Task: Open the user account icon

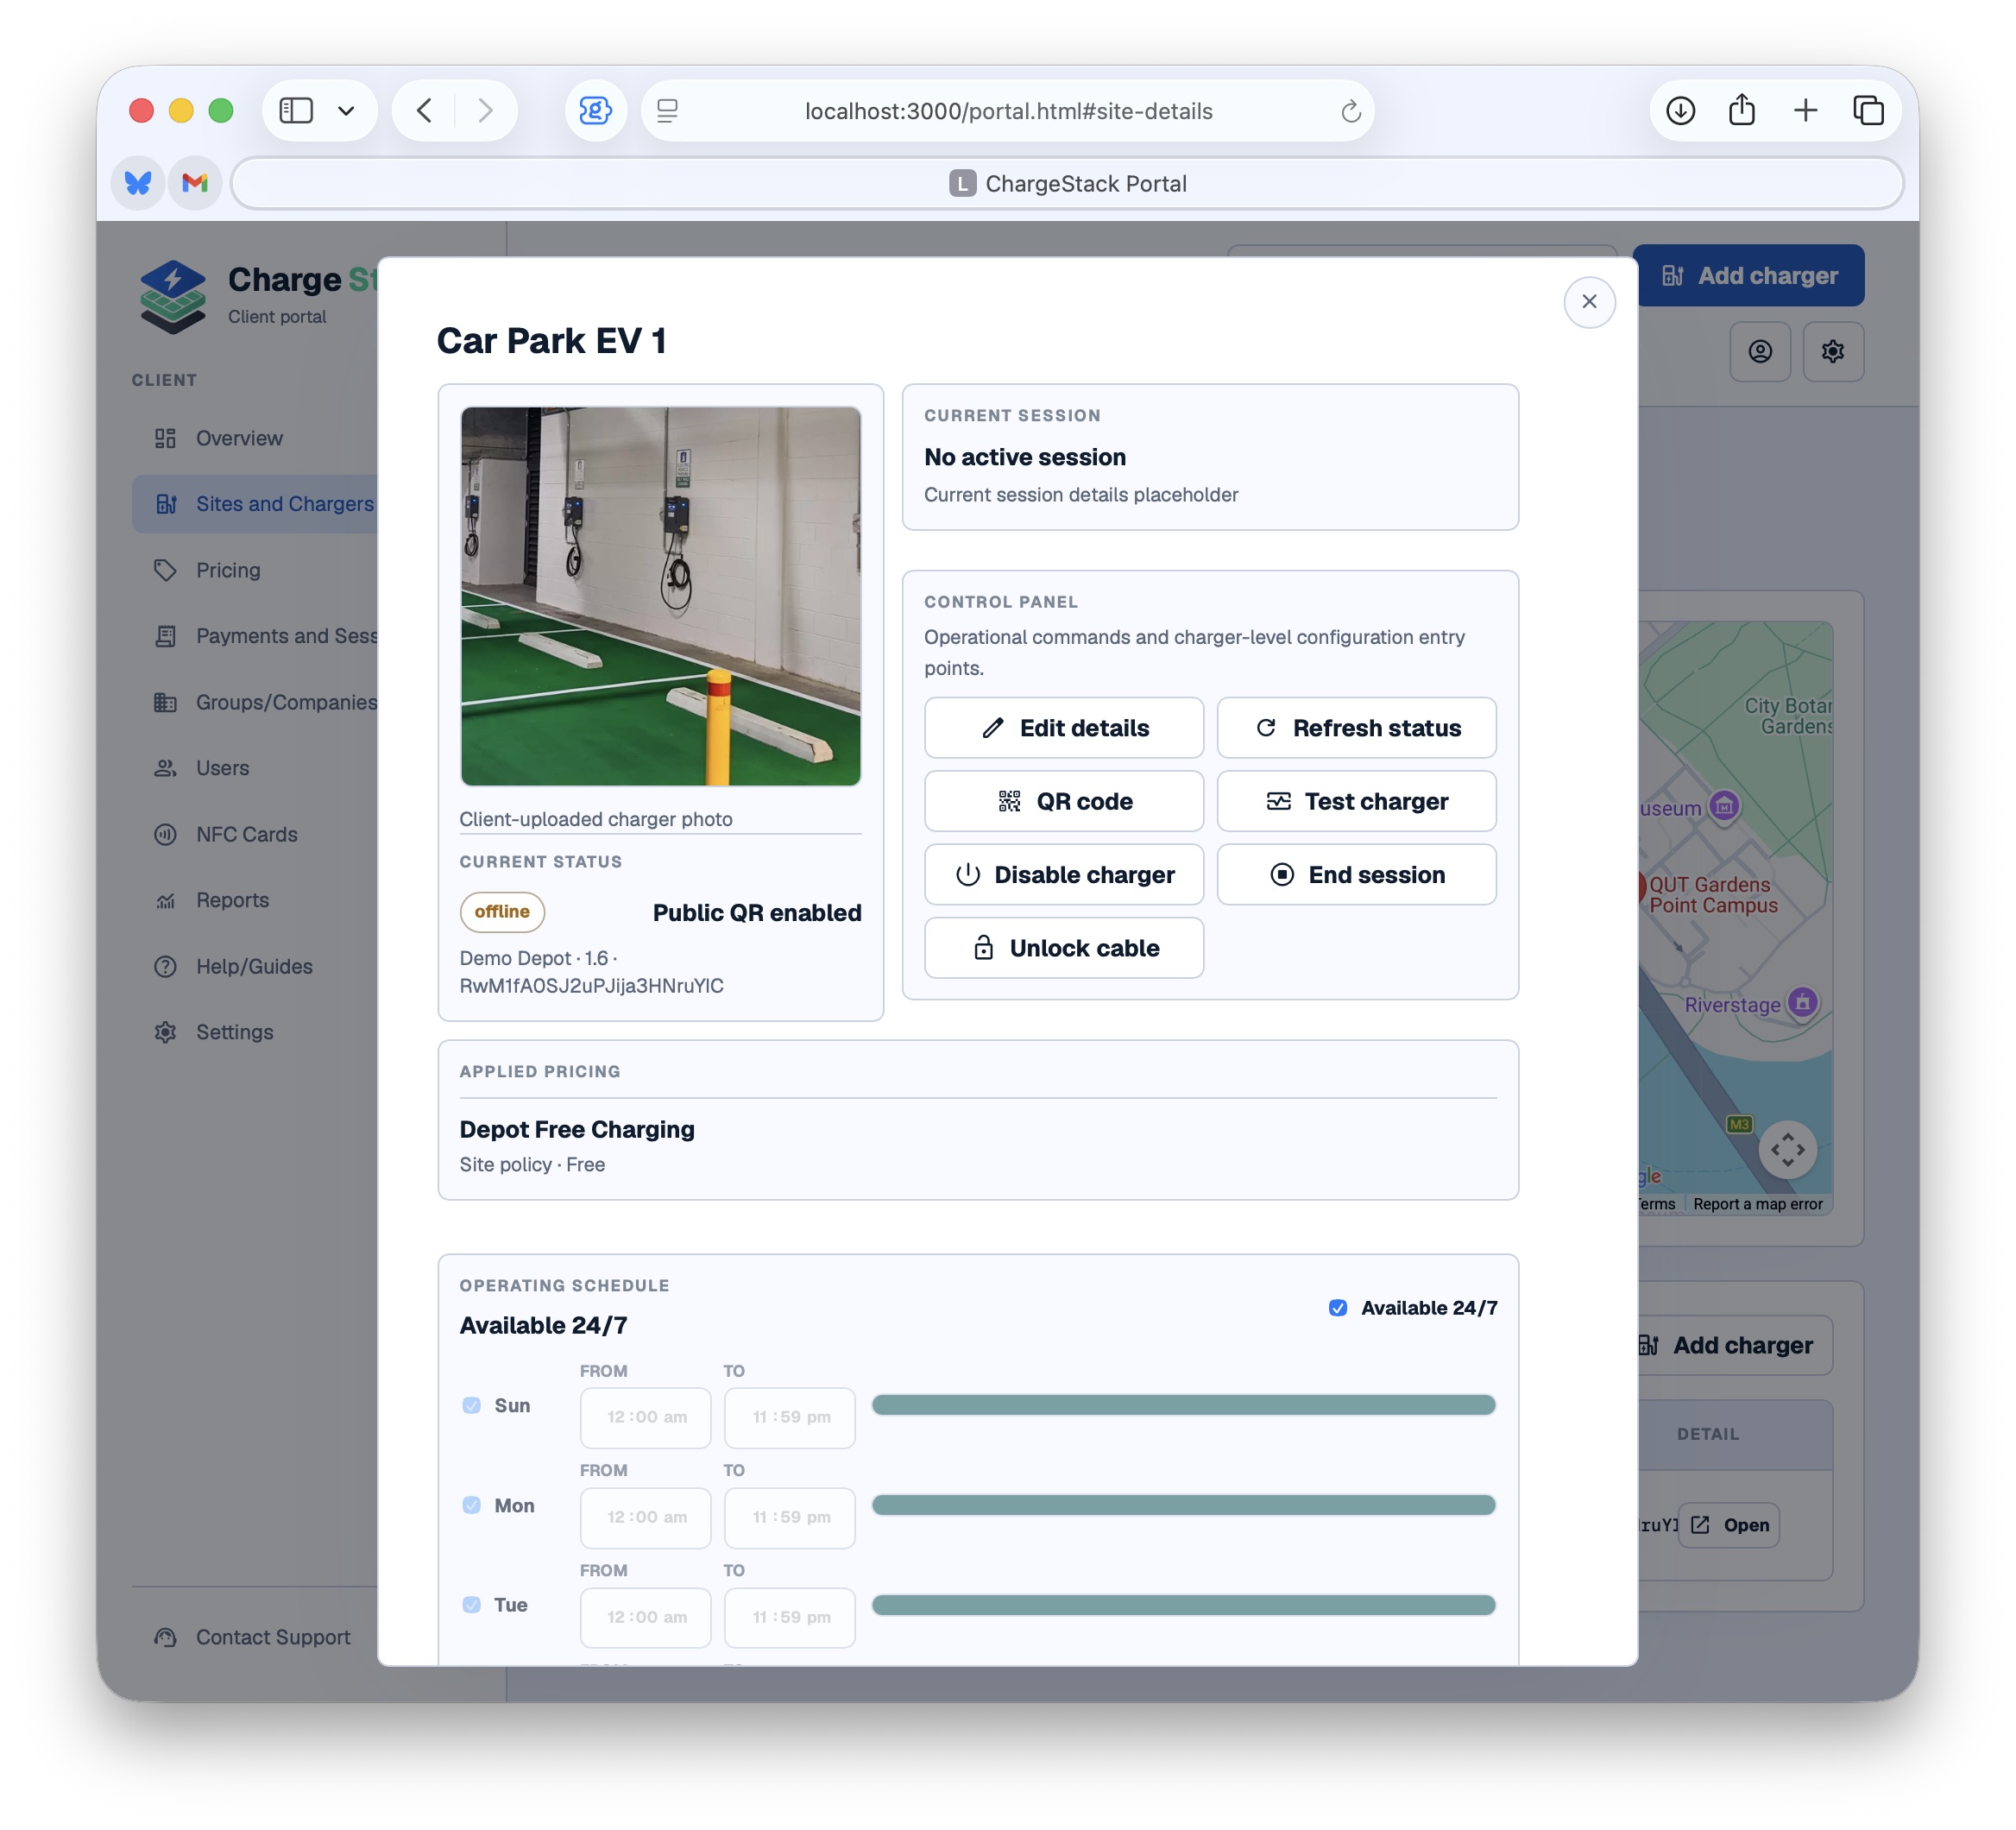Action: coord(1760,351)
